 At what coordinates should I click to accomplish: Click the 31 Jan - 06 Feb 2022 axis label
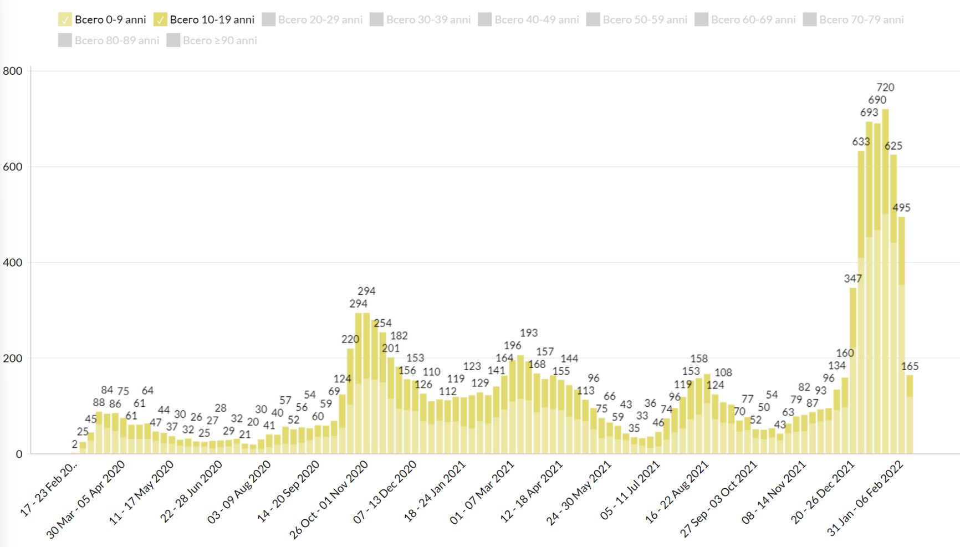click(x=866, y=498)
